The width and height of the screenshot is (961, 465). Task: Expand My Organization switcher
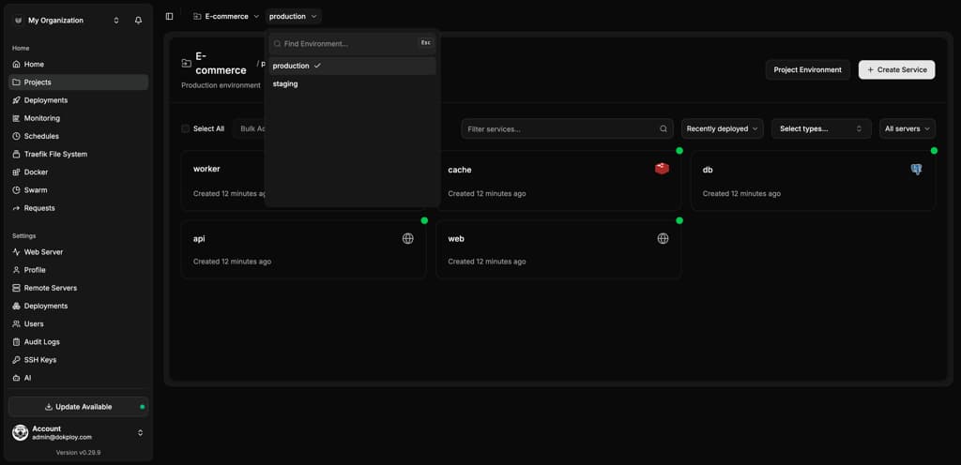point(67,21)
